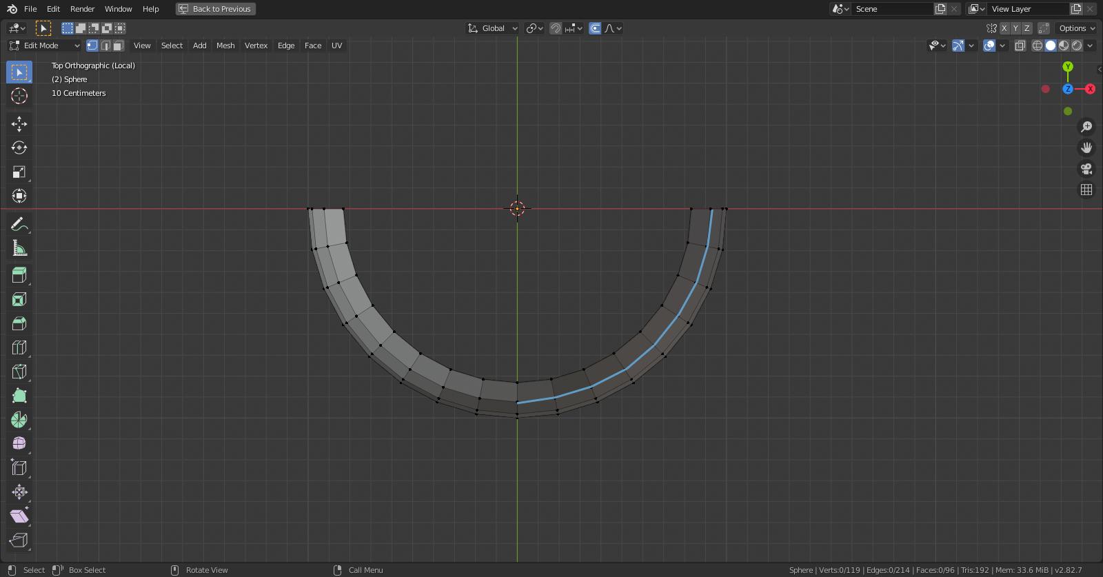Open editor type dropdown
This screenshot has height=577, width=1103.
pyautogui.click(x=17, y=28)
